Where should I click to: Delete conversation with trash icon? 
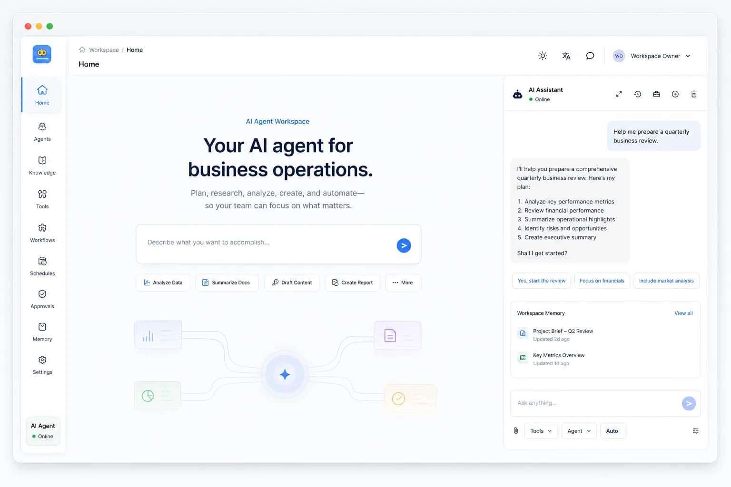tap(694, 94)
